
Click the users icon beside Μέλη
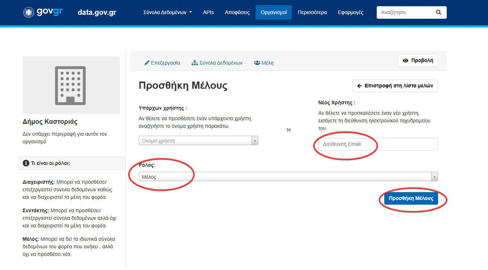click(x=257, y=63)
